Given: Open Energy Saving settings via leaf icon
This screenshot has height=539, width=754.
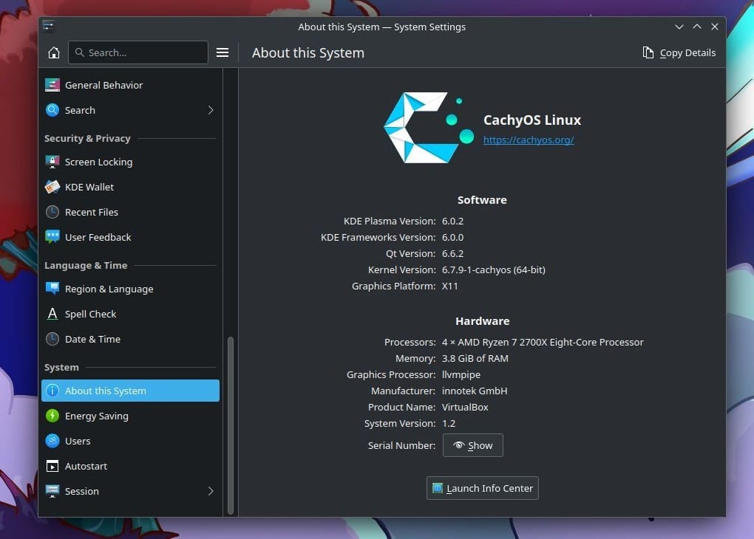Looking at the screenshot, I should (52, 416).
